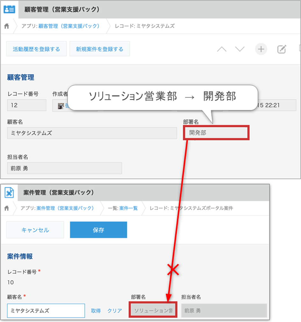The height and width of the screenshot is (322, 301).
Task: Click the home icon in the 顧客管理 breadcrumb
Action: coord(6,26)
